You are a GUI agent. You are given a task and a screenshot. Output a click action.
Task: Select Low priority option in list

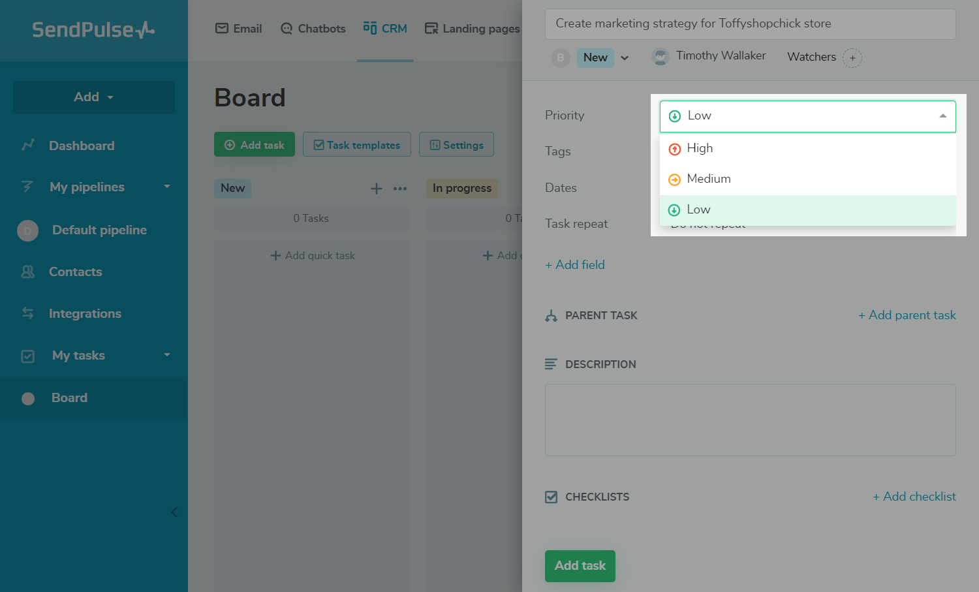click(808, 210)
